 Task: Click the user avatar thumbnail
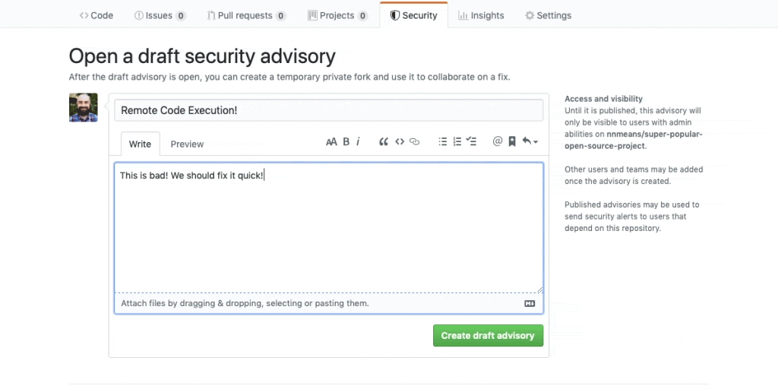coord(84,108)
